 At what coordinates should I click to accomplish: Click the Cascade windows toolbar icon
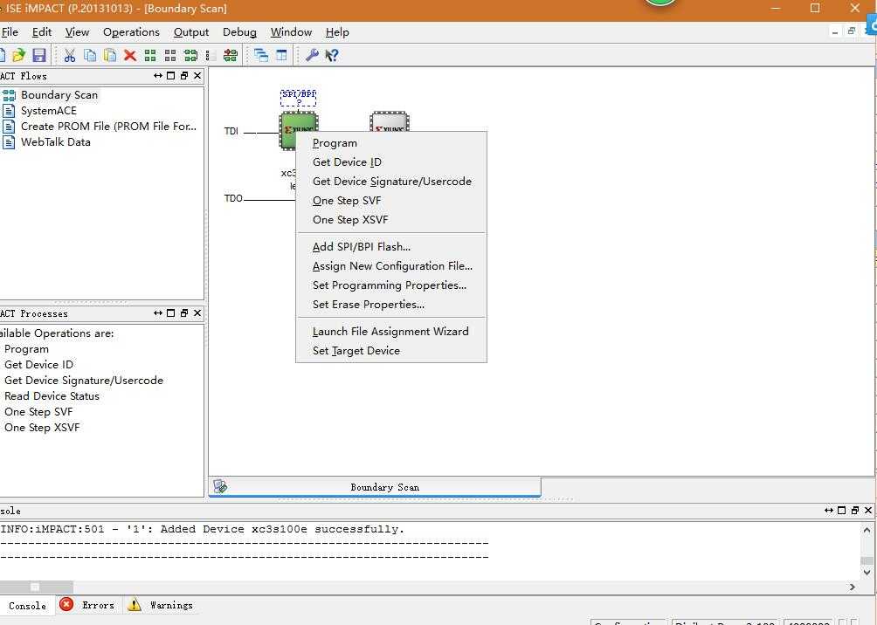click(x=261, y=55)
